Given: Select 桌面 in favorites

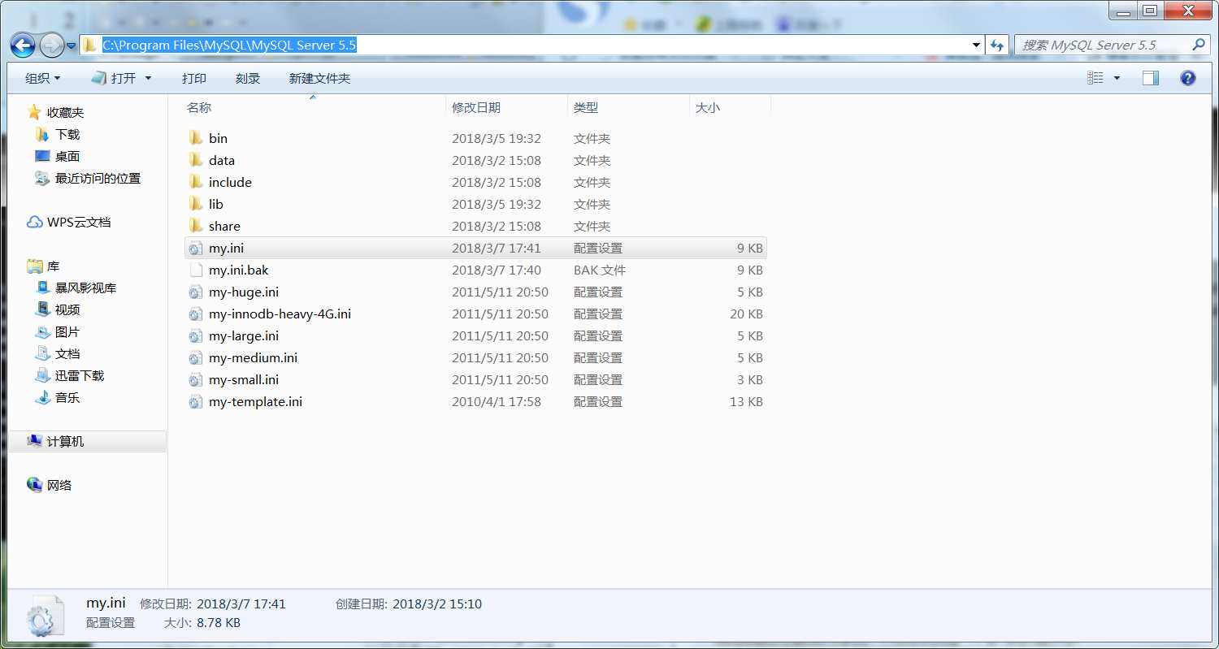Looking at the screenshot, I should pos(67,157).
